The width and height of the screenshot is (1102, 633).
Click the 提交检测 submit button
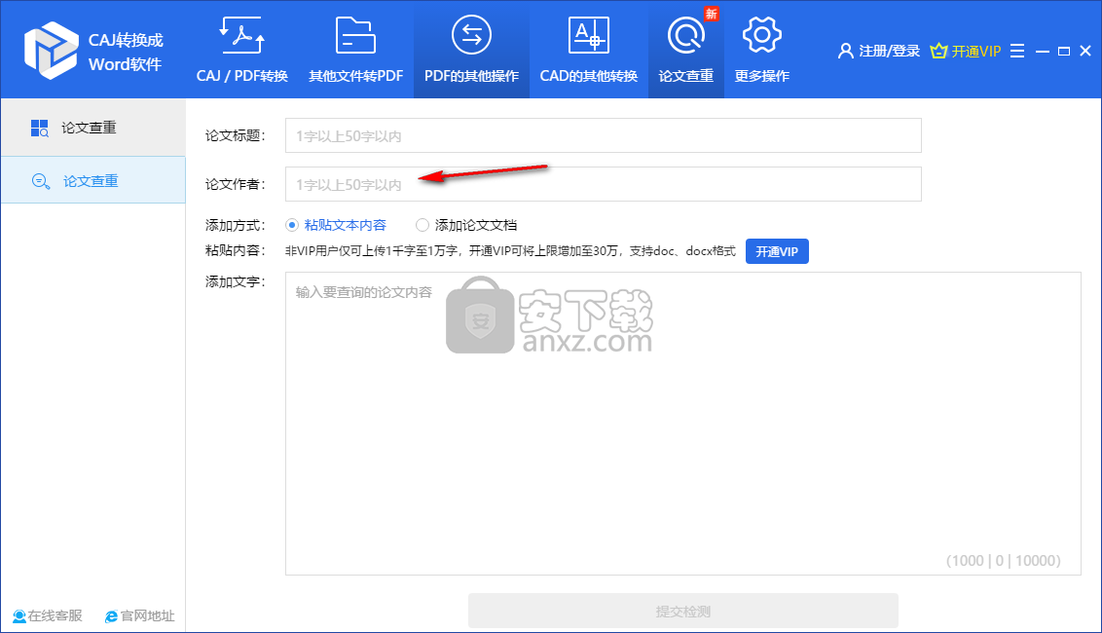[683, 612]
